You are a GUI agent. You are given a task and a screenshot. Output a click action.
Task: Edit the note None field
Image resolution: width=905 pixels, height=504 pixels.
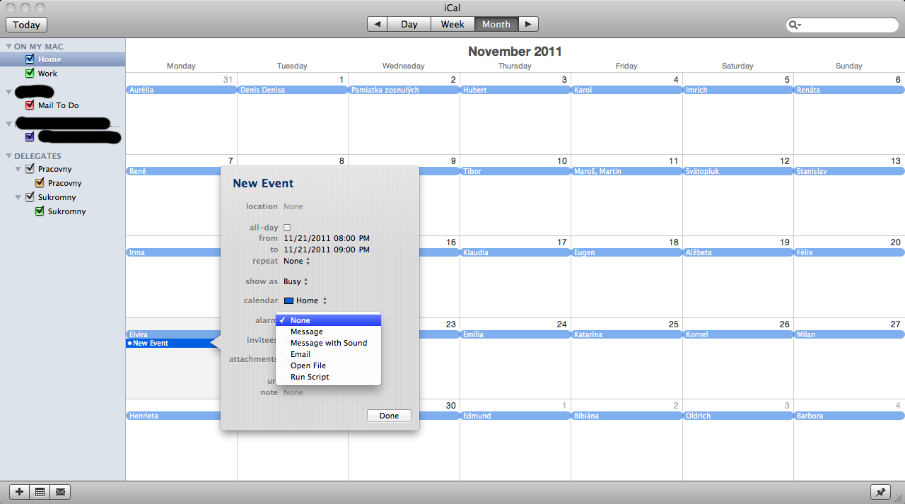(x=293, y=392)
